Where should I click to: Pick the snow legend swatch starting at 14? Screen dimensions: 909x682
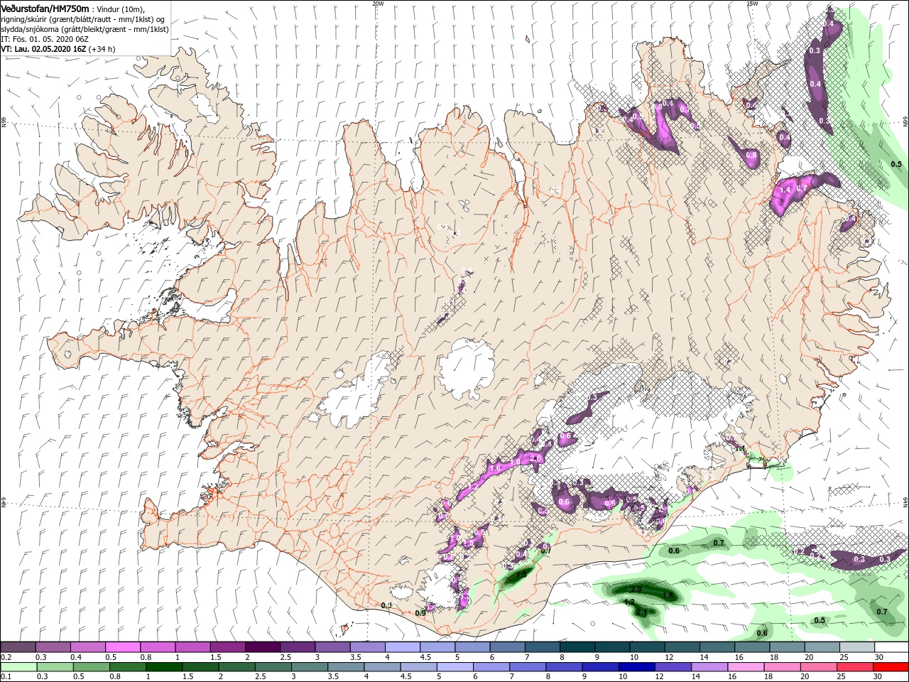(x=717, y=646)
